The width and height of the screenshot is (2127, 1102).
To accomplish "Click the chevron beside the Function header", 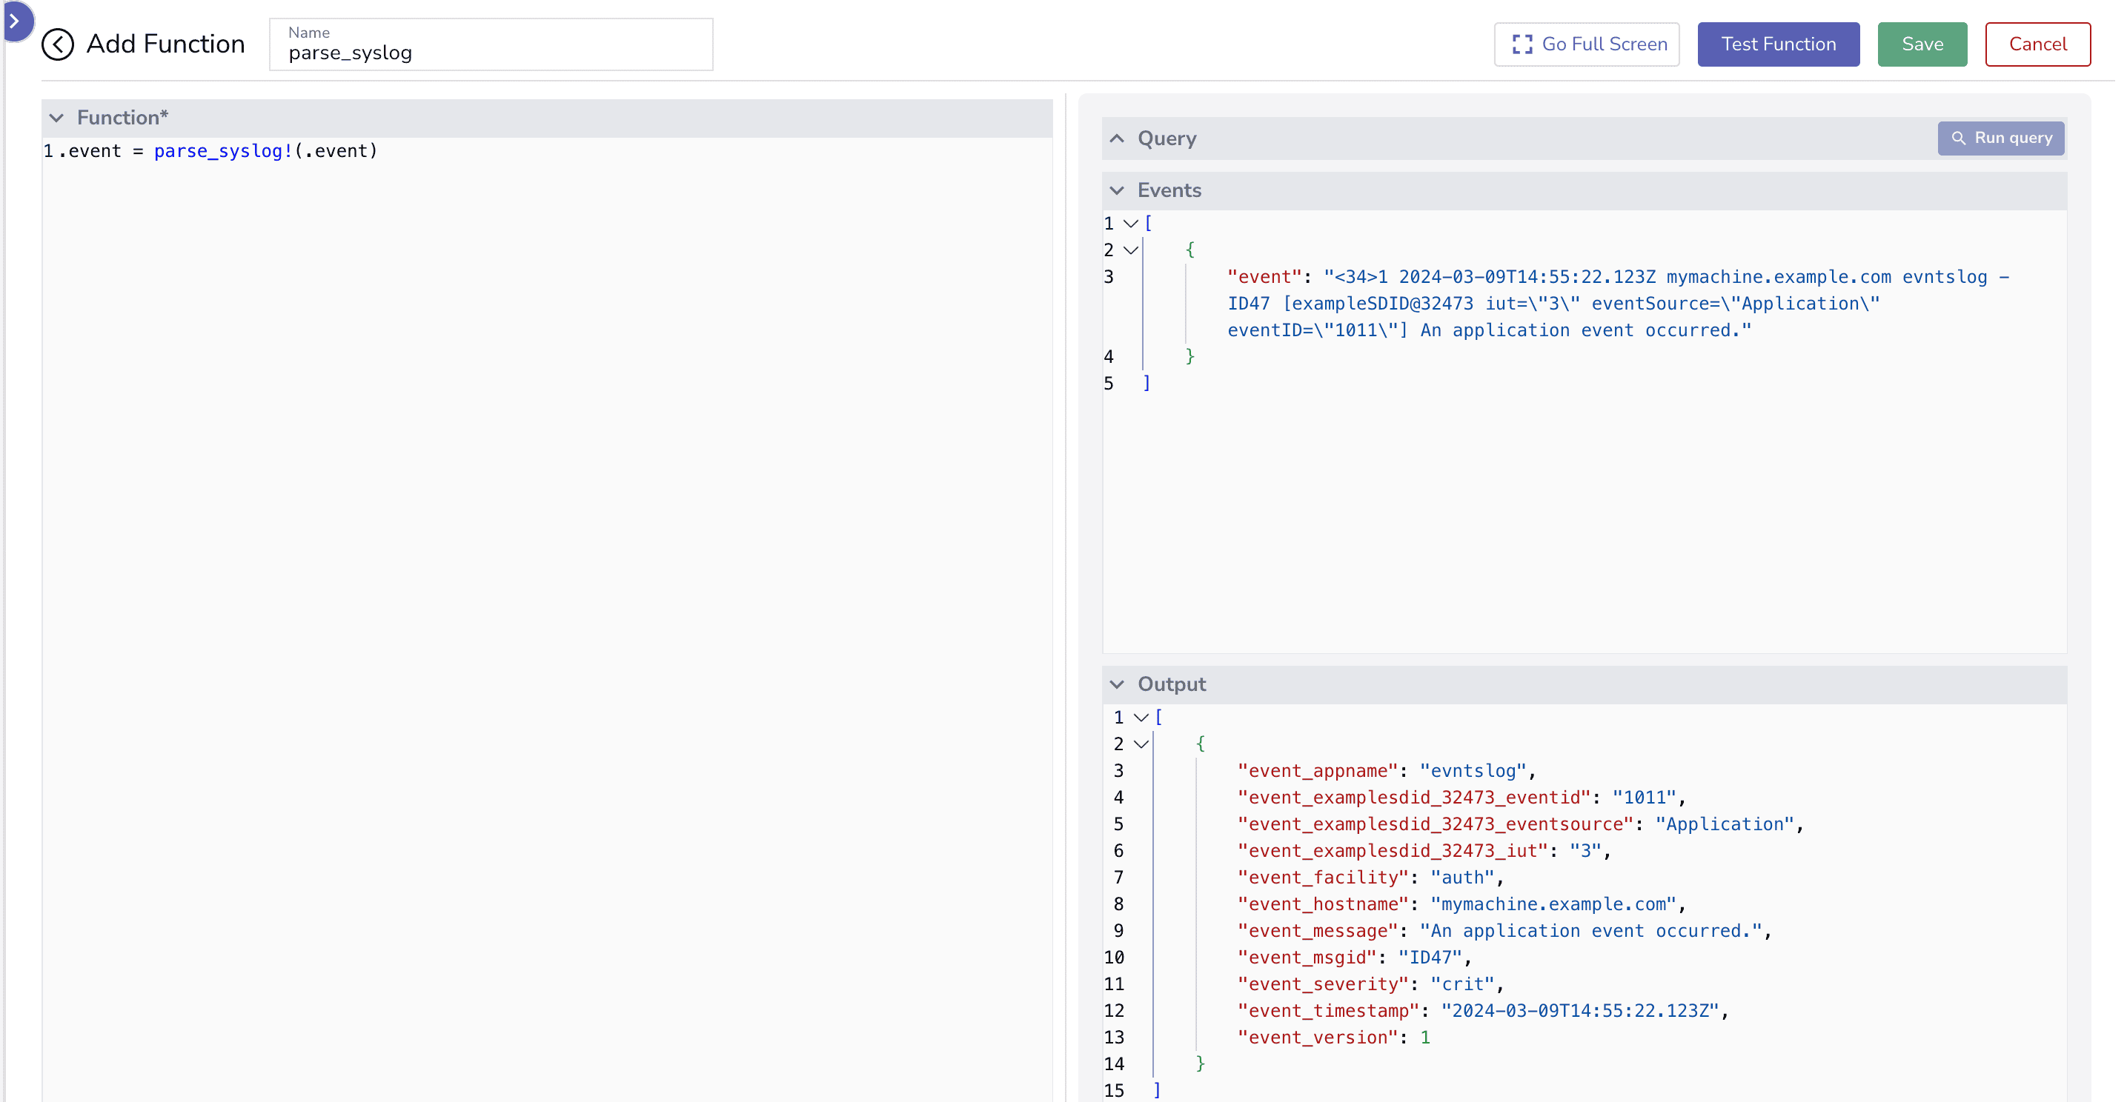I will click(x=56, y=118).
